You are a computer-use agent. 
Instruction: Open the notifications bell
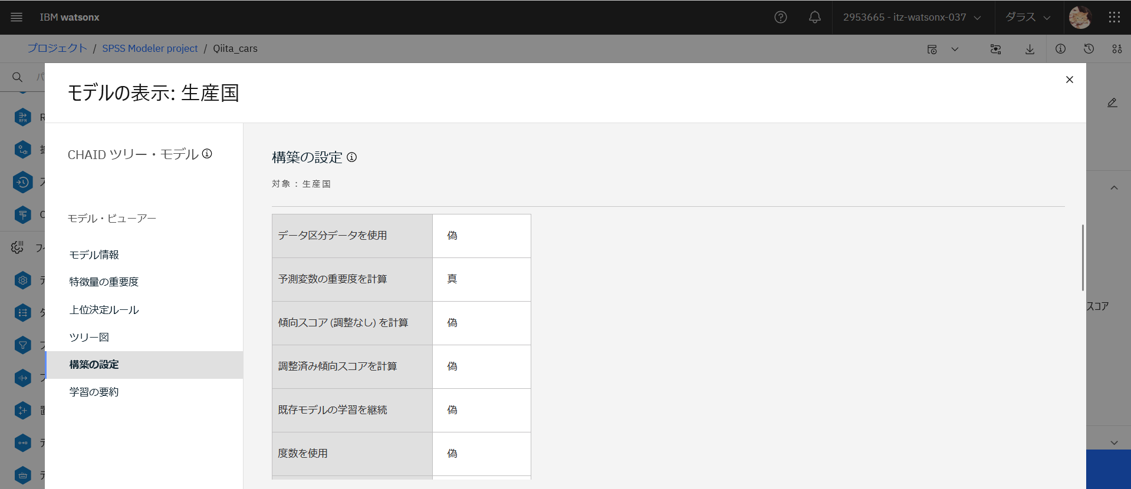point(815,17)
